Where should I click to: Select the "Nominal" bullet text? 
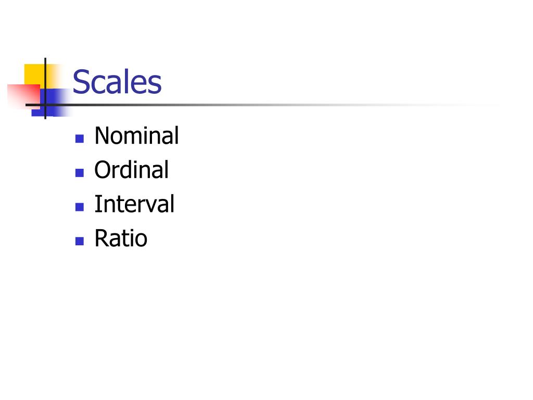pos(136,136)
